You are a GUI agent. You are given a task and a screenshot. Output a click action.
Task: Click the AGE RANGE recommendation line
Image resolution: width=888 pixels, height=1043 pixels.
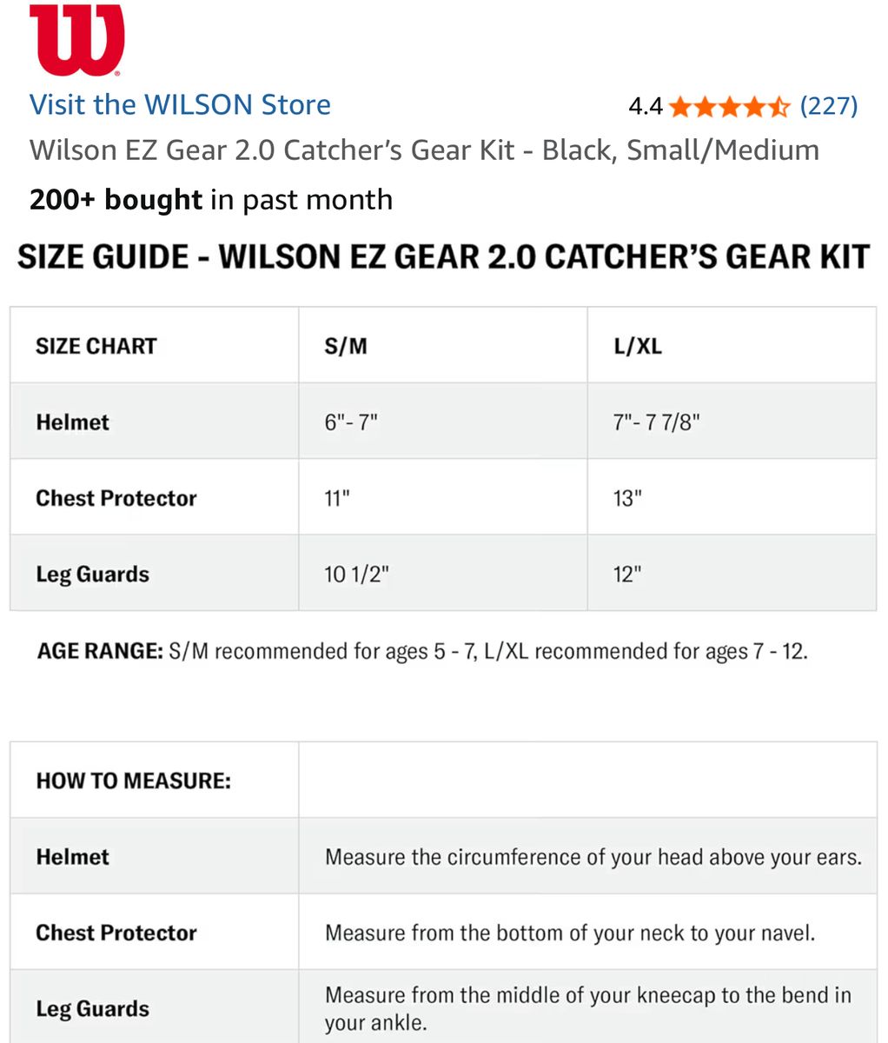(x=422, y=651)
